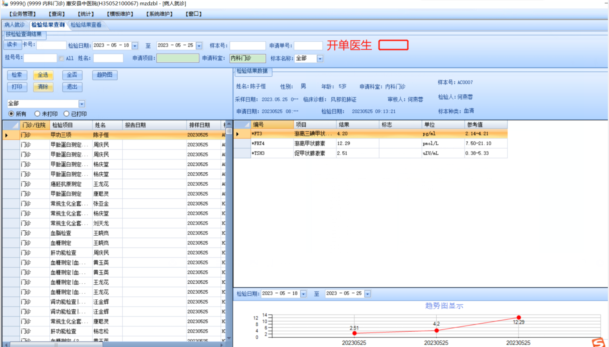Expand the 标本名称 dropdown showing 全部
The image size is (609, 347).
pyautogui.click(x=320, y=59)
